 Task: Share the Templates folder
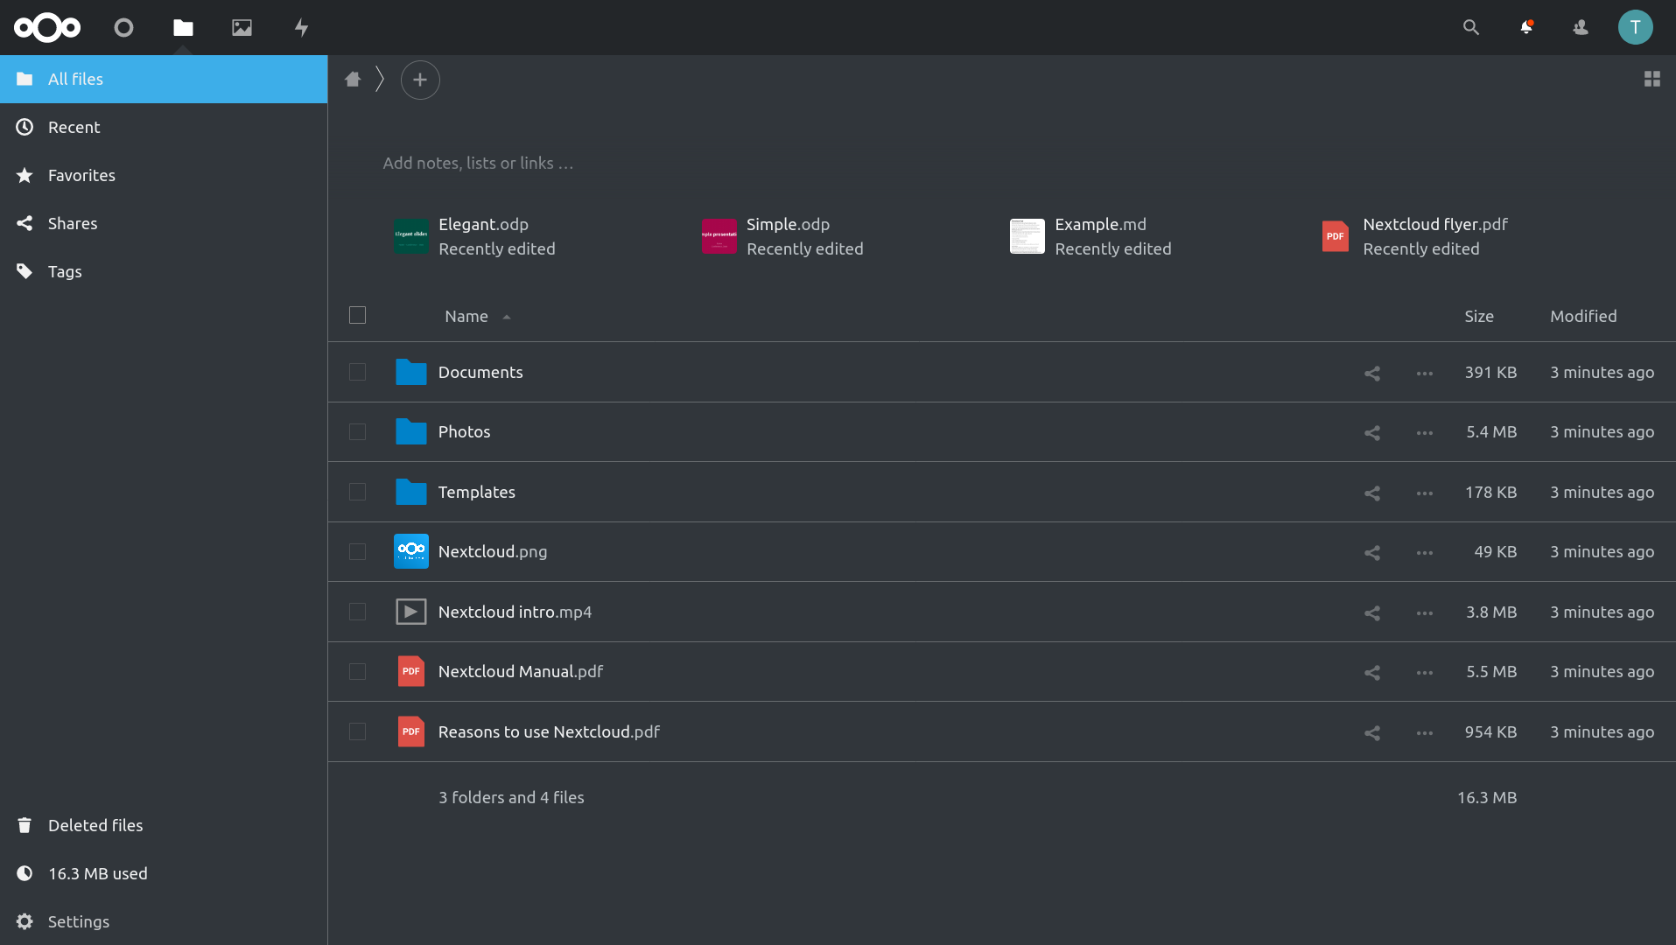(x=1371, y=493)
